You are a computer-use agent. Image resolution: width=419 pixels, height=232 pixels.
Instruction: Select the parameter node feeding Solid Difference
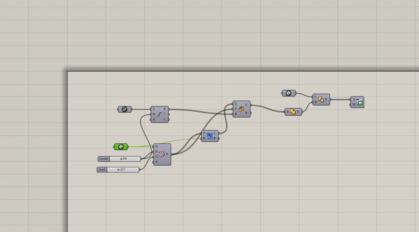click(x=289, y=93)
